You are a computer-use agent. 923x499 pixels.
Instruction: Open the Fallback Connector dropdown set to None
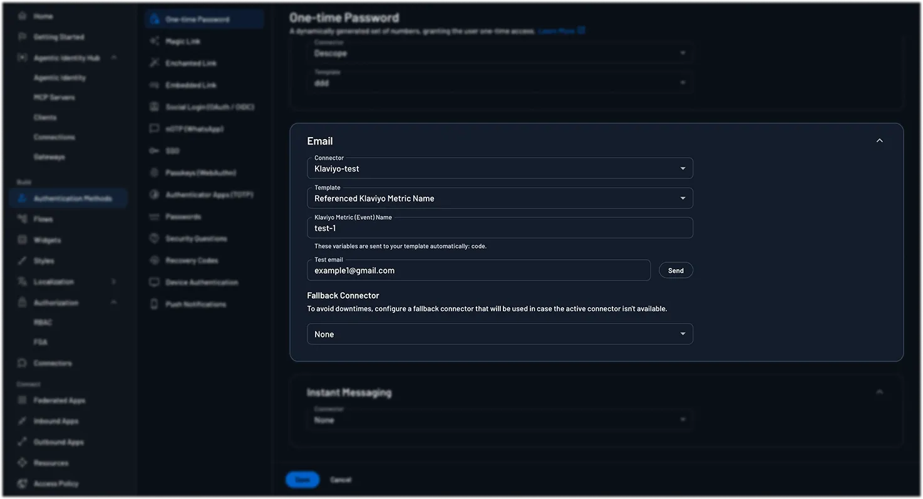[x=500, y=334]
